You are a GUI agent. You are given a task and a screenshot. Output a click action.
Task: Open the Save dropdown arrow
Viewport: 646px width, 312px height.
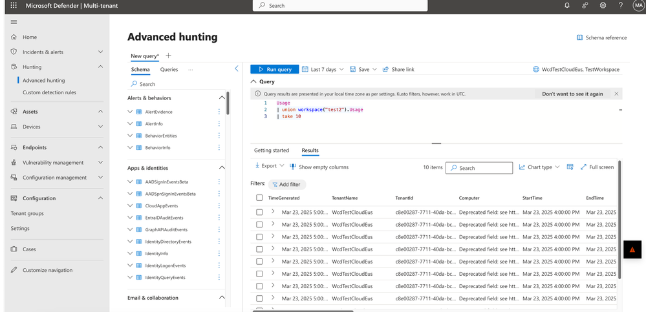click(374, 70)
